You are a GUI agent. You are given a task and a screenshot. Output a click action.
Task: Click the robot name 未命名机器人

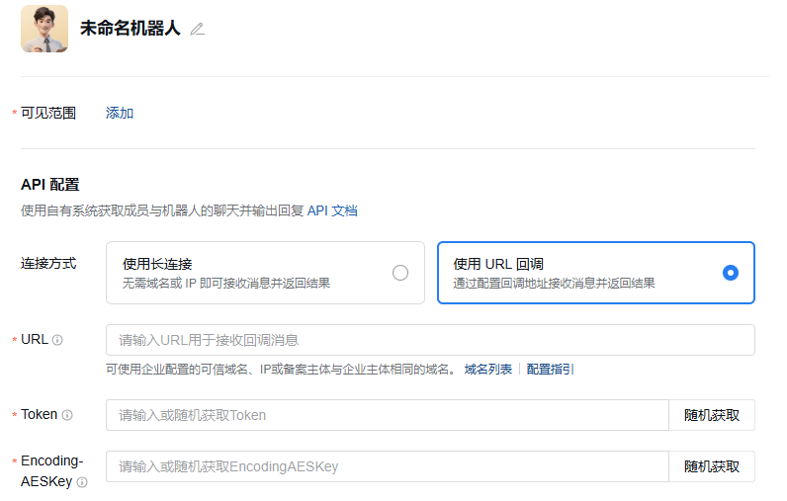pos(131,29)
